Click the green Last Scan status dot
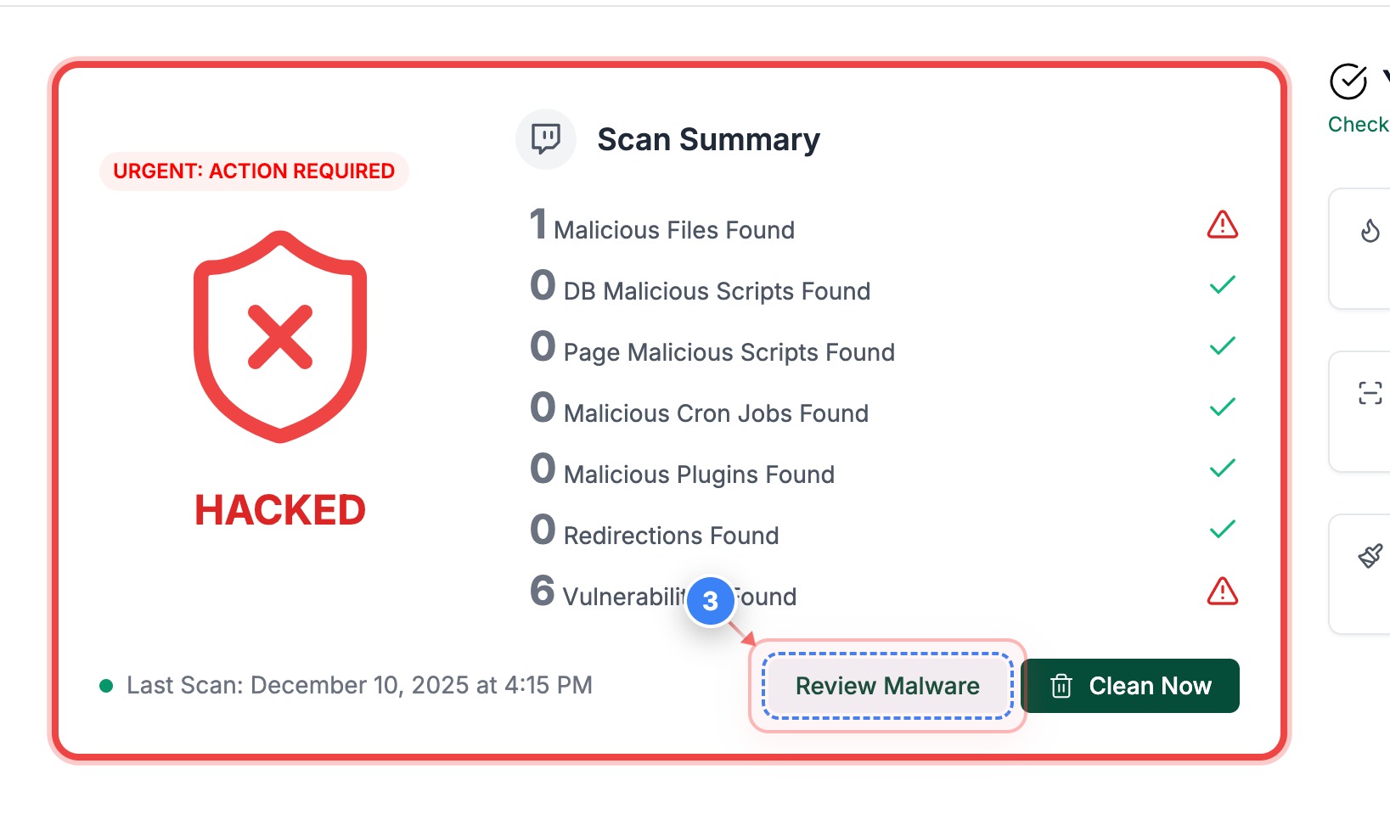Screen dimensions: 1390x814 (106, 684)
